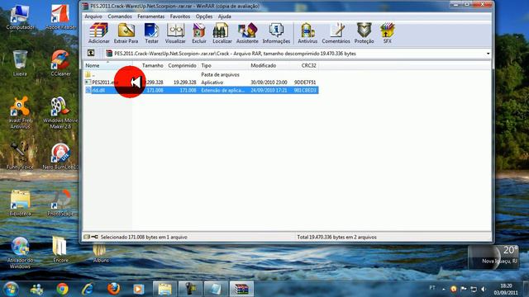This screenshot has height=297, width=529.
Task: Open avast! Free Antivirus desktop shortcut
Action: pos(20,112)
